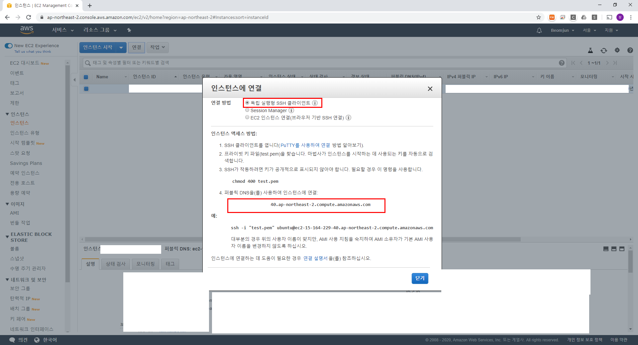Select 독립 실행형 SSH 클라이언트 radio

[x=247, y=103]
